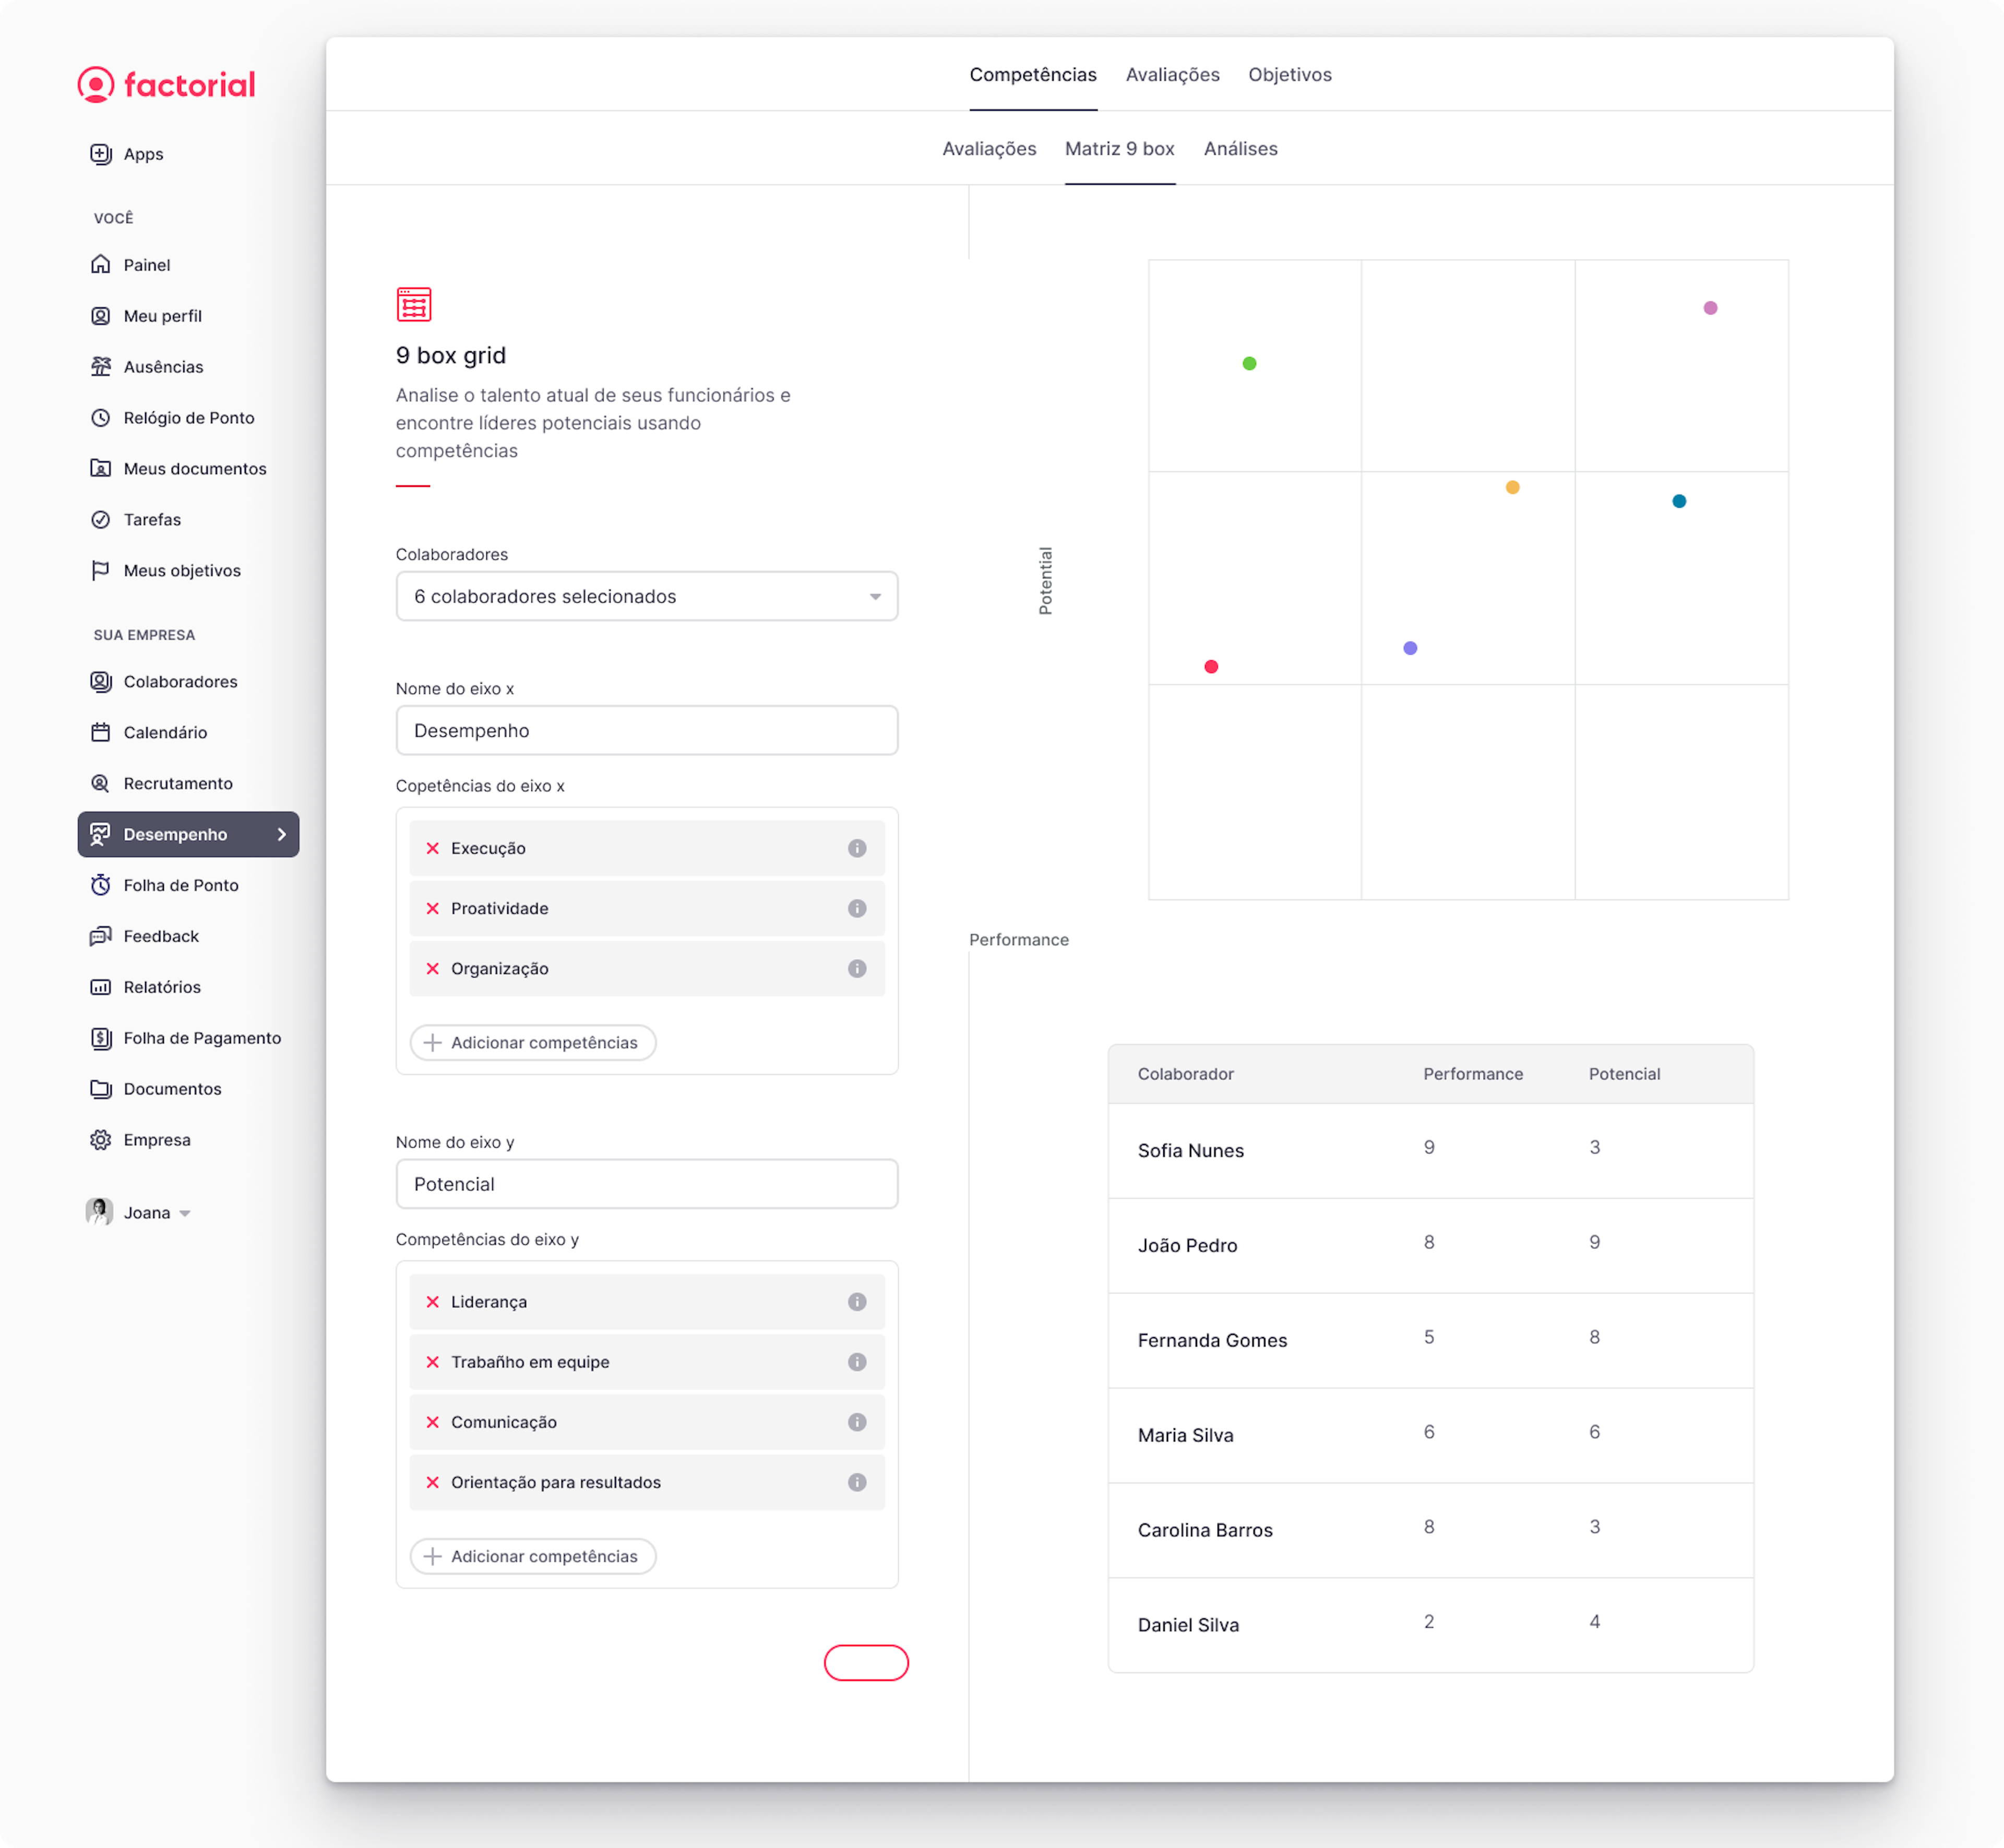Screen dimensions: 2004x1848
Task: Remove Trabañho em equipe with X
Action: coord(433,1363)
